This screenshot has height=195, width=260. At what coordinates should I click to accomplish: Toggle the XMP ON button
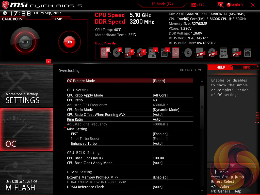click(69, 42)
